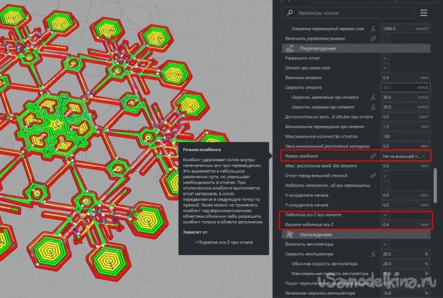This screenshot has width=443, height=298.
Task: Click the fx icon for «Скорость заправки при откате»
Action: 373,107
